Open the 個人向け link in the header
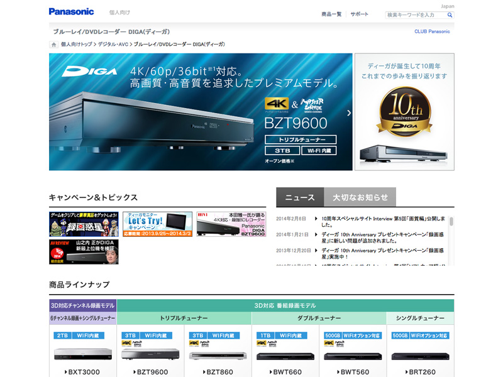Screen dimensions: 503x377 pos(119,13)
